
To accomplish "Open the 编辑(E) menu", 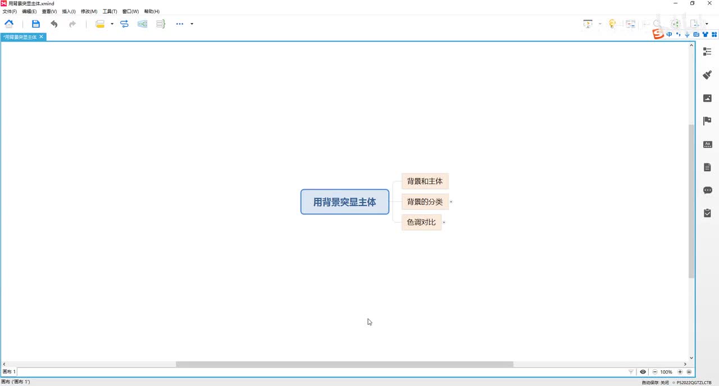I will pos(29,11).
